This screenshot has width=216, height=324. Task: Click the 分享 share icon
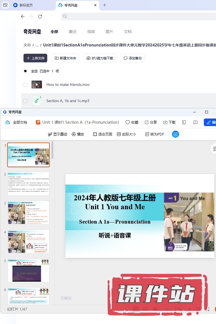click(147, 122)
